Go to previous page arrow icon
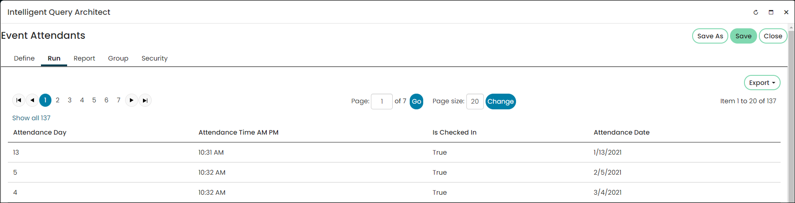 pyautogui.click(x=32, y=100)
